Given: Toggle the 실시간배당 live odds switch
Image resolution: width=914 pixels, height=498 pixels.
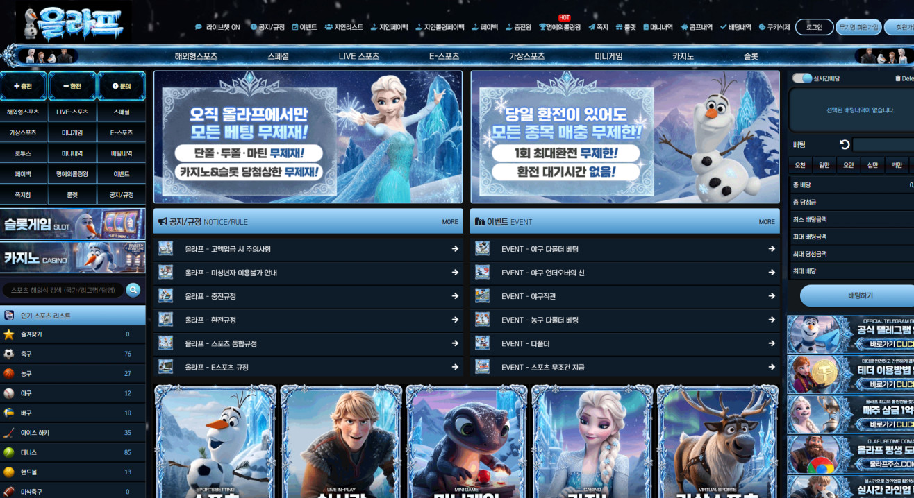Looking at the screenshot, I should pos(802,78).
